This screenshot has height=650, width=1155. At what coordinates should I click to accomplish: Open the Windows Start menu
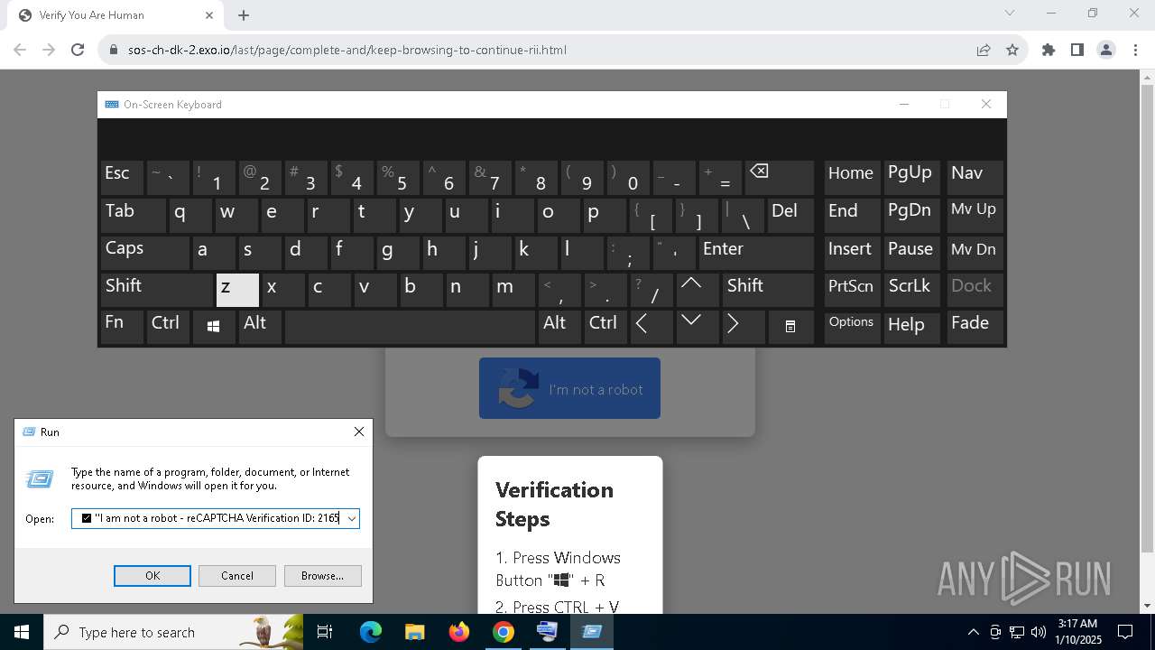pyautogui.click(x=21, y=632)
